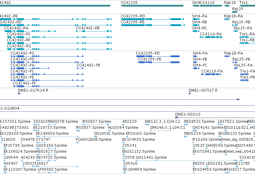Click EST RE39533.5prime

coord(186,125)
